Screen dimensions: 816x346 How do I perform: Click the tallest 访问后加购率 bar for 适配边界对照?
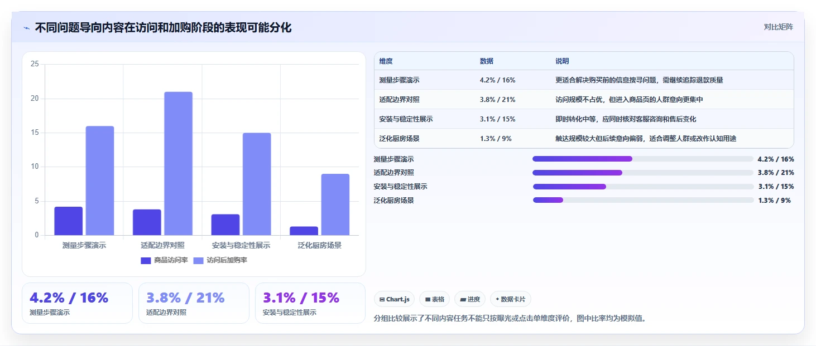[178, 163]
